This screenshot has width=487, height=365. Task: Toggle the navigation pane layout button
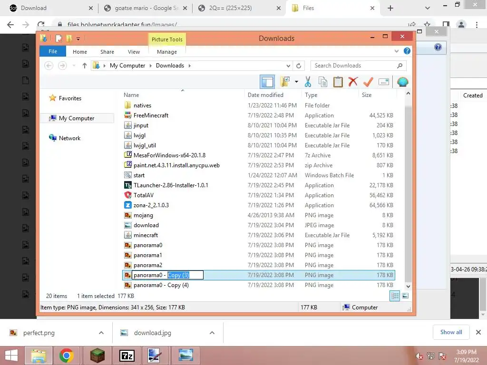267,82
